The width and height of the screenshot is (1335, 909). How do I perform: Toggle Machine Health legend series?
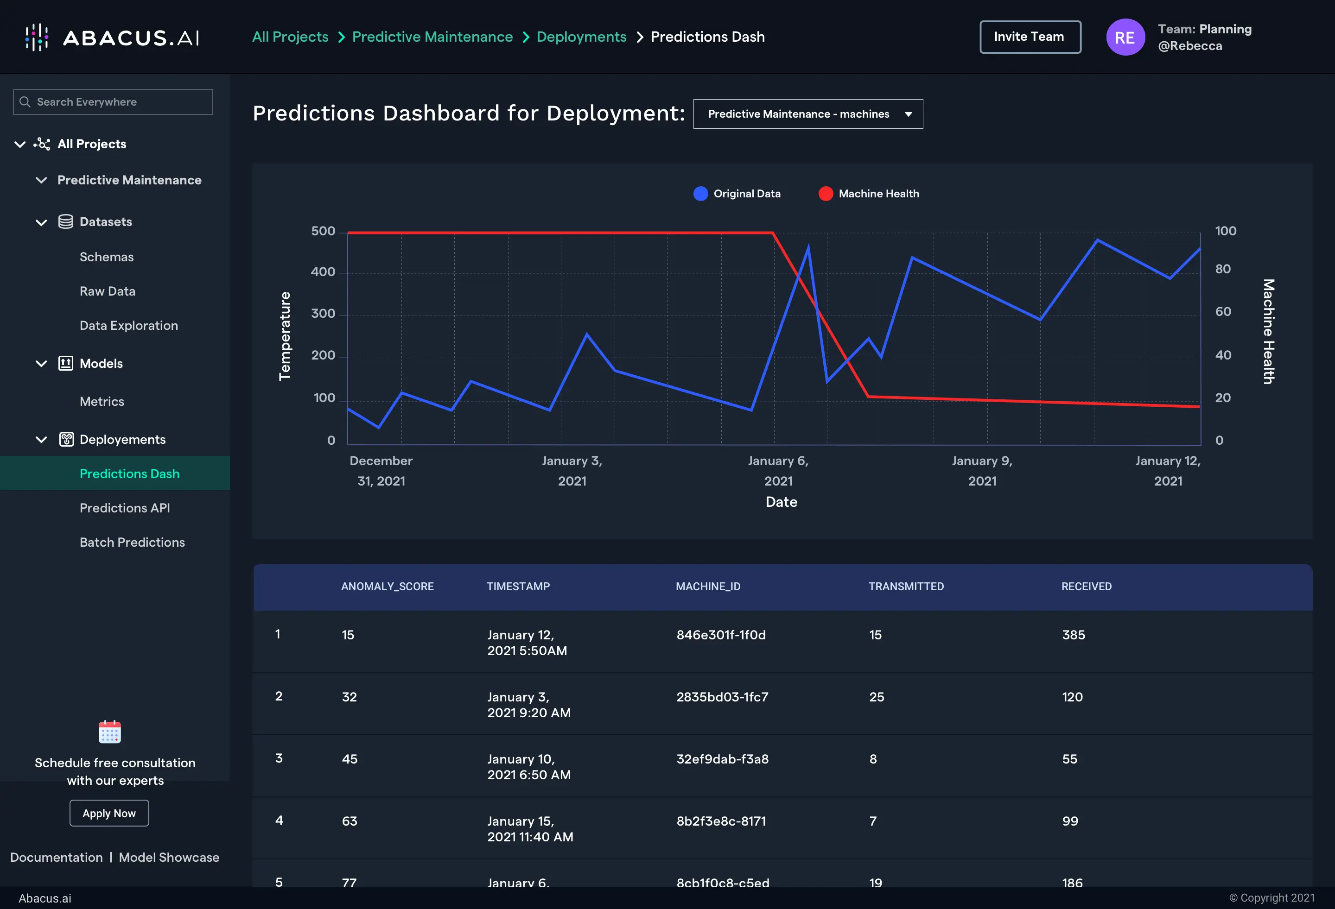click(878, 194)
